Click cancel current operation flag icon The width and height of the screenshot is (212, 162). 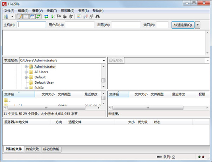pos(59,16)
